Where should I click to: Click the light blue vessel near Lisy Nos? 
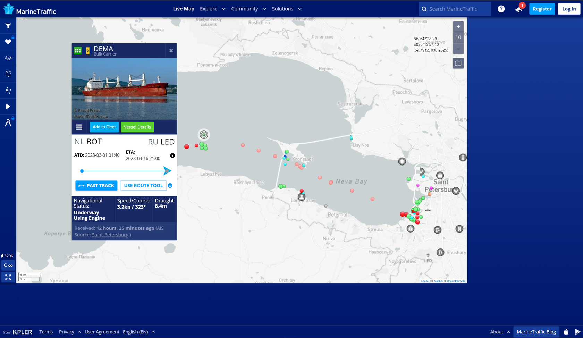[x=351, y=138]
